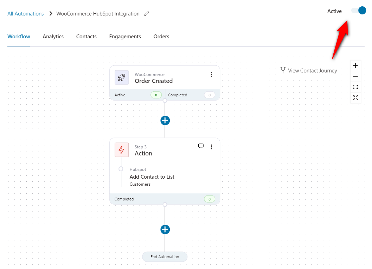Enter fullscreen canvas mode

click(x=355, y=97)
